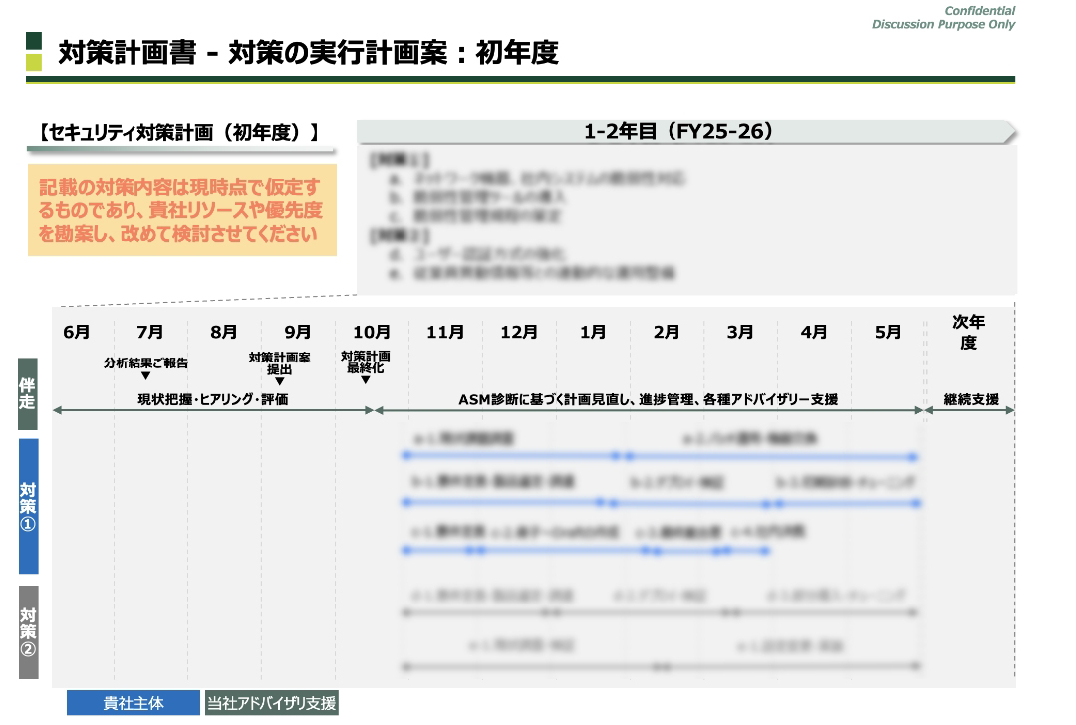Select the Confidential label text
1076x725 pixels.
[979, 10]
